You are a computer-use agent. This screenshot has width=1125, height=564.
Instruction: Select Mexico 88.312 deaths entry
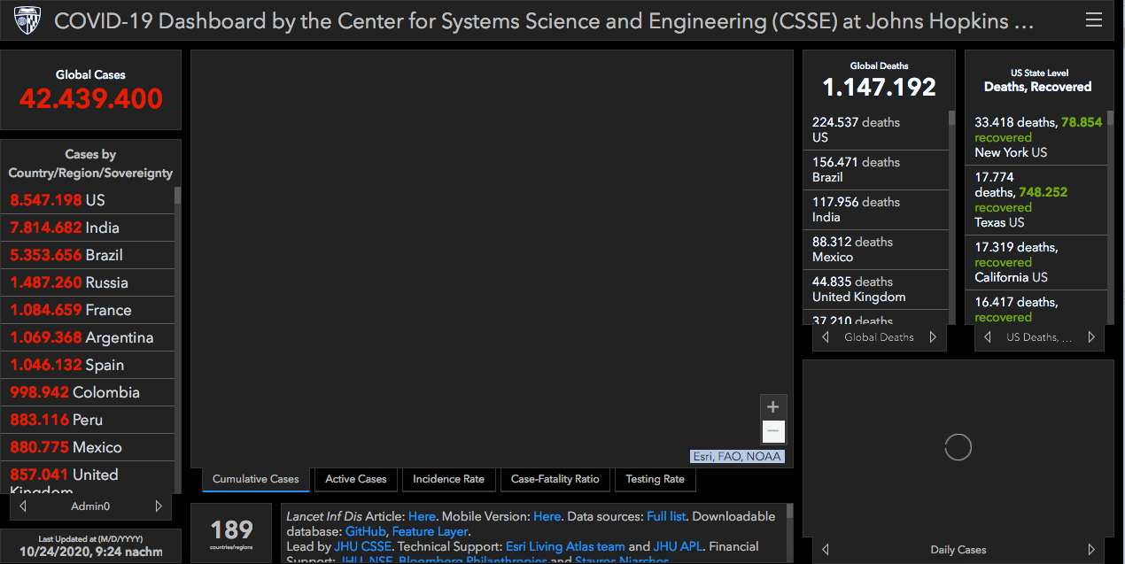tap(875, 250)
